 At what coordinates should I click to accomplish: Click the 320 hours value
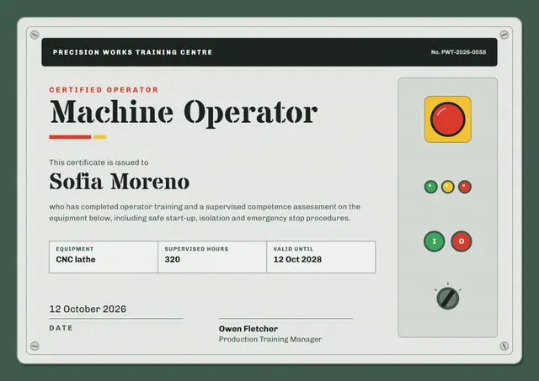click(x=172, y=260)
